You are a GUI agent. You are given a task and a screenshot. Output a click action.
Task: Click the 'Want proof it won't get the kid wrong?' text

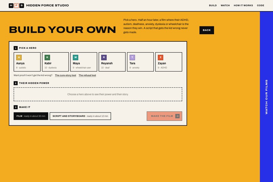(33, 75)
